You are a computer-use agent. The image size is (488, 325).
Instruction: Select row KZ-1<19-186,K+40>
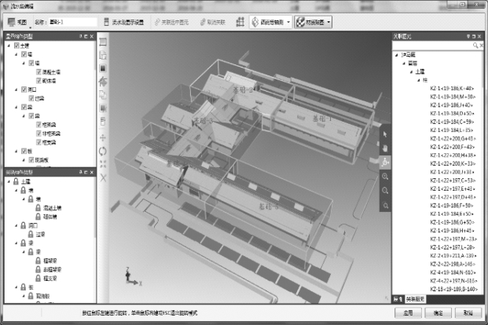click(x=452, y=89)
